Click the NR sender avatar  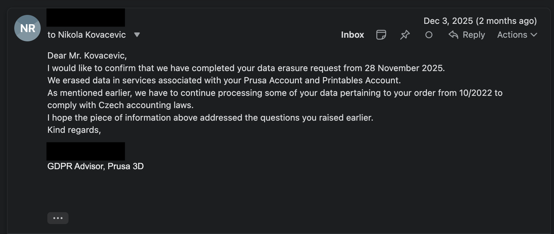[27, 28]
